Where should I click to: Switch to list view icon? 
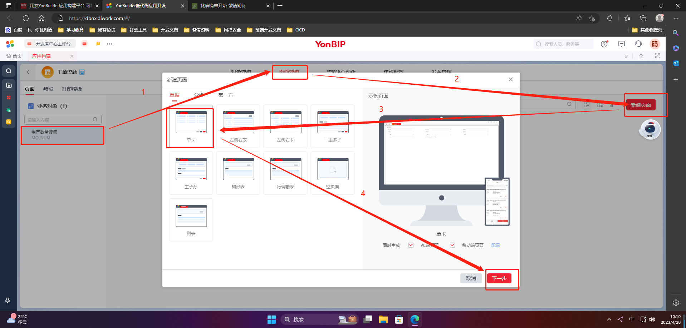pyautogui.click(x=600, y=105)
